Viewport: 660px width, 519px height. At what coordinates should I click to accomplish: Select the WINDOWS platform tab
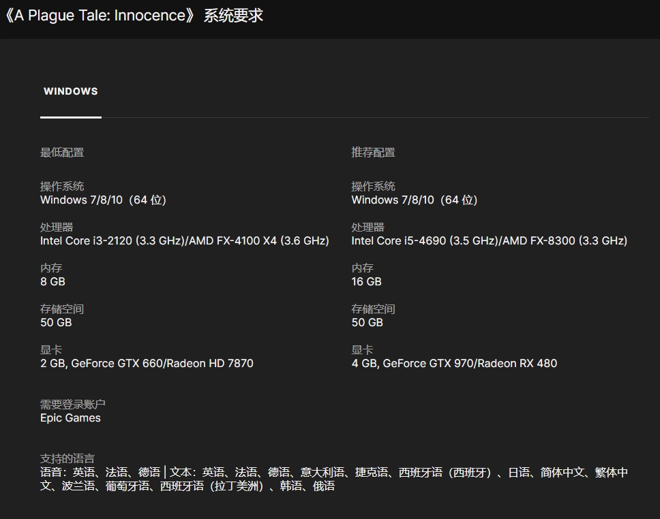pos(71,91)
